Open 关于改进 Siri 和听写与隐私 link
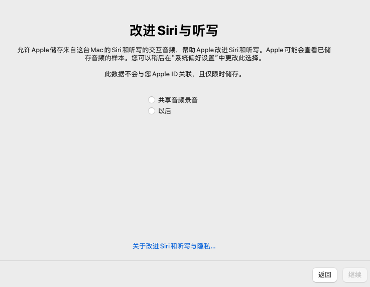This screenshot has height=287, width=370. 174,246
